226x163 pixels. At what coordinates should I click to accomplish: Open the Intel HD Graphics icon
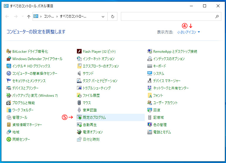click(9, 66)
